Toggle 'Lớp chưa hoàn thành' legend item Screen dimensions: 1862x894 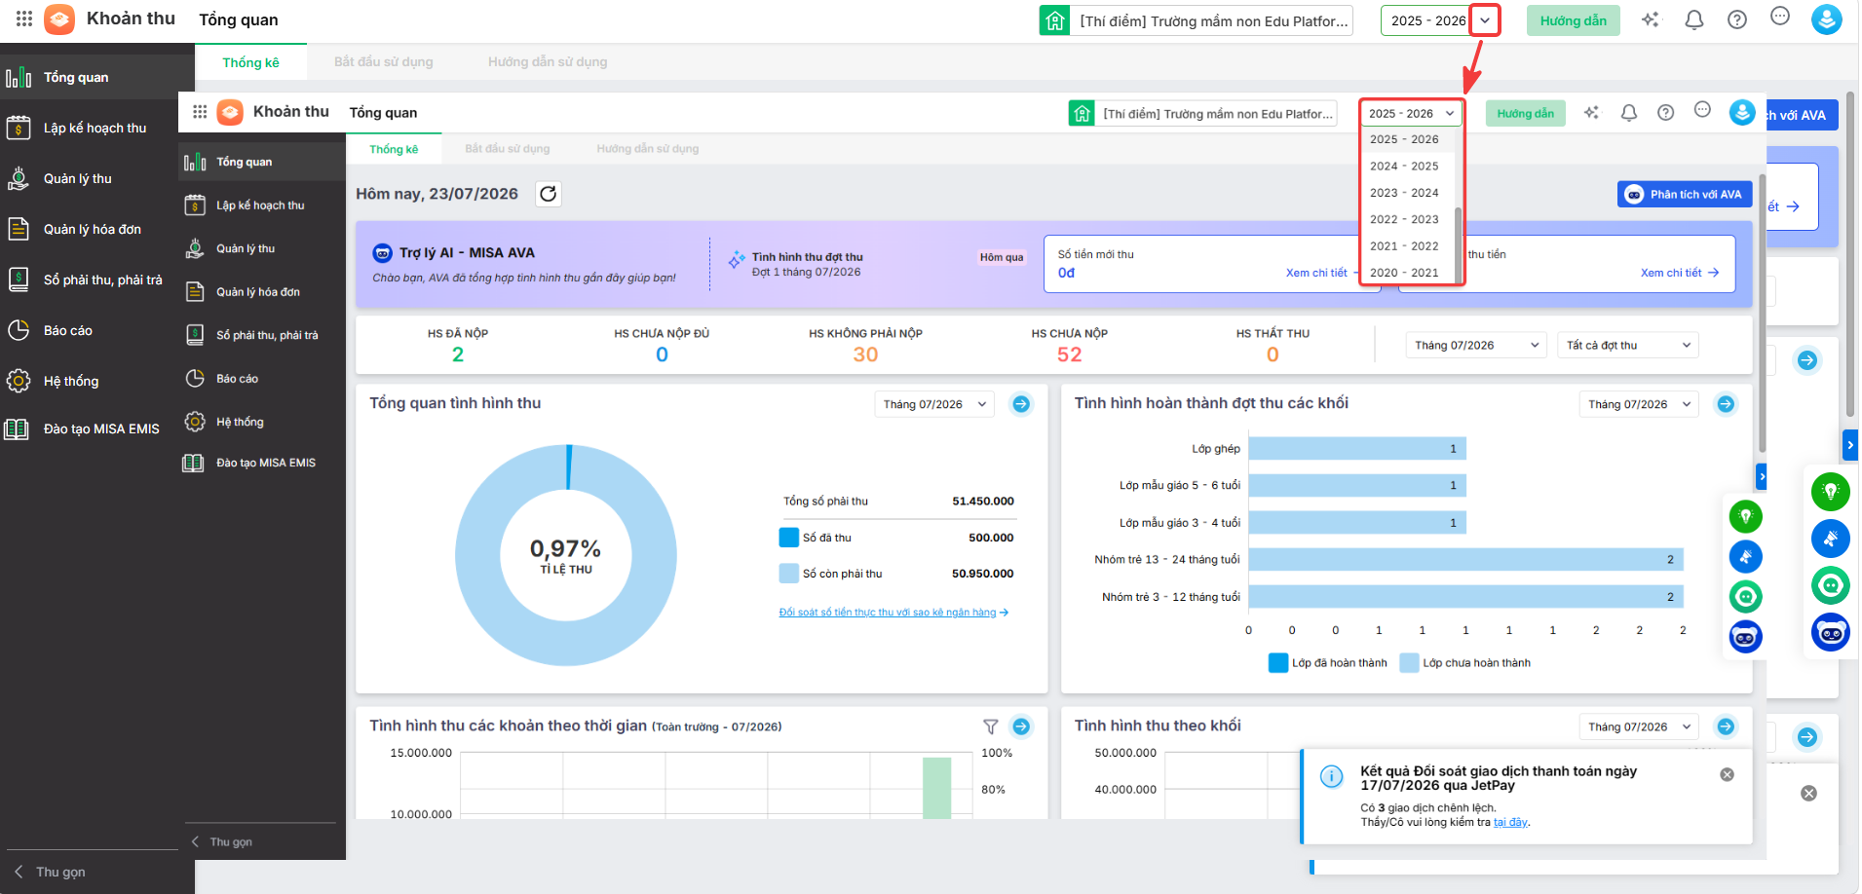click(1465, 663)
